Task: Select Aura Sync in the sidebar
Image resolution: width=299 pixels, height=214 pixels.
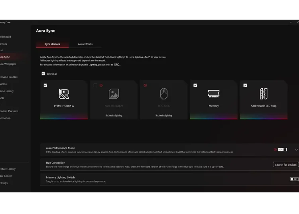Action: tap(5, 57)
